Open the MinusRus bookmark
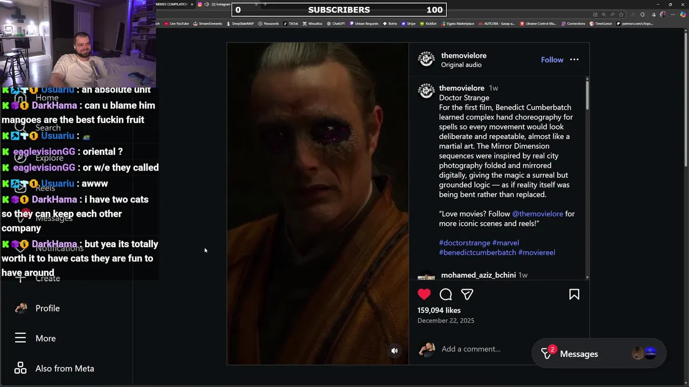 (312, 24)
